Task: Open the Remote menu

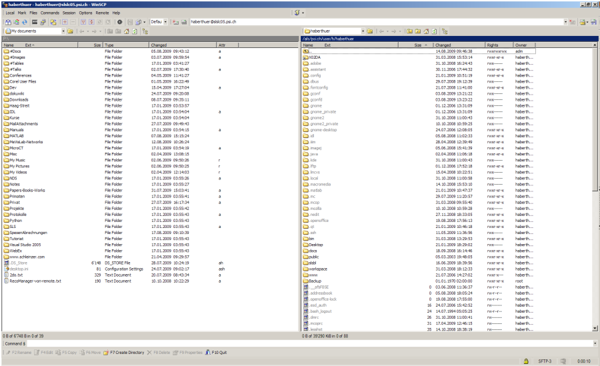Action: [x=102, y=13]
